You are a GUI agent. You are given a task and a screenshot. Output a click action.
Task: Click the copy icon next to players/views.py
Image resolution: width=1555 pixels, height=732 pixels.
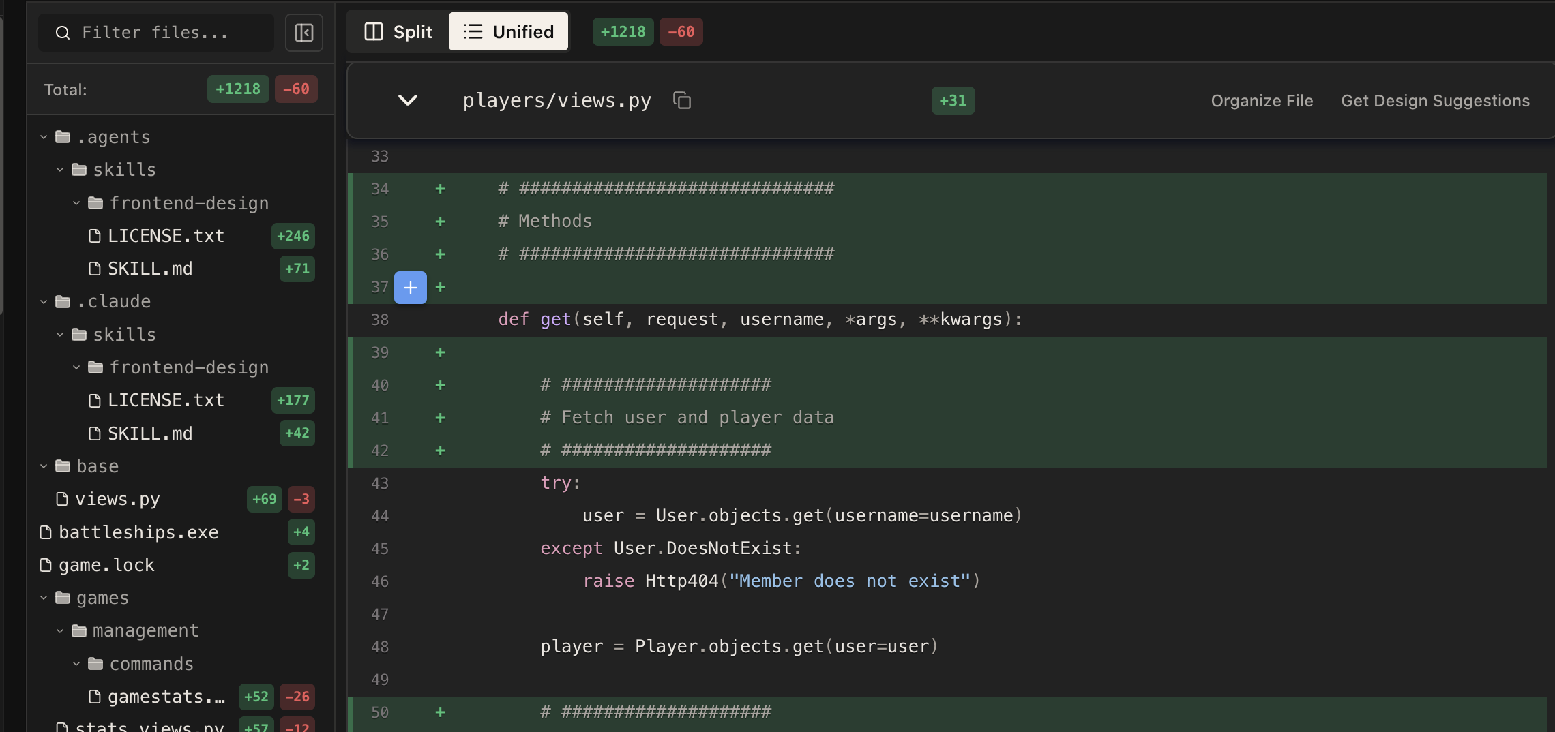pyautogui.click(x=682, y=100)
